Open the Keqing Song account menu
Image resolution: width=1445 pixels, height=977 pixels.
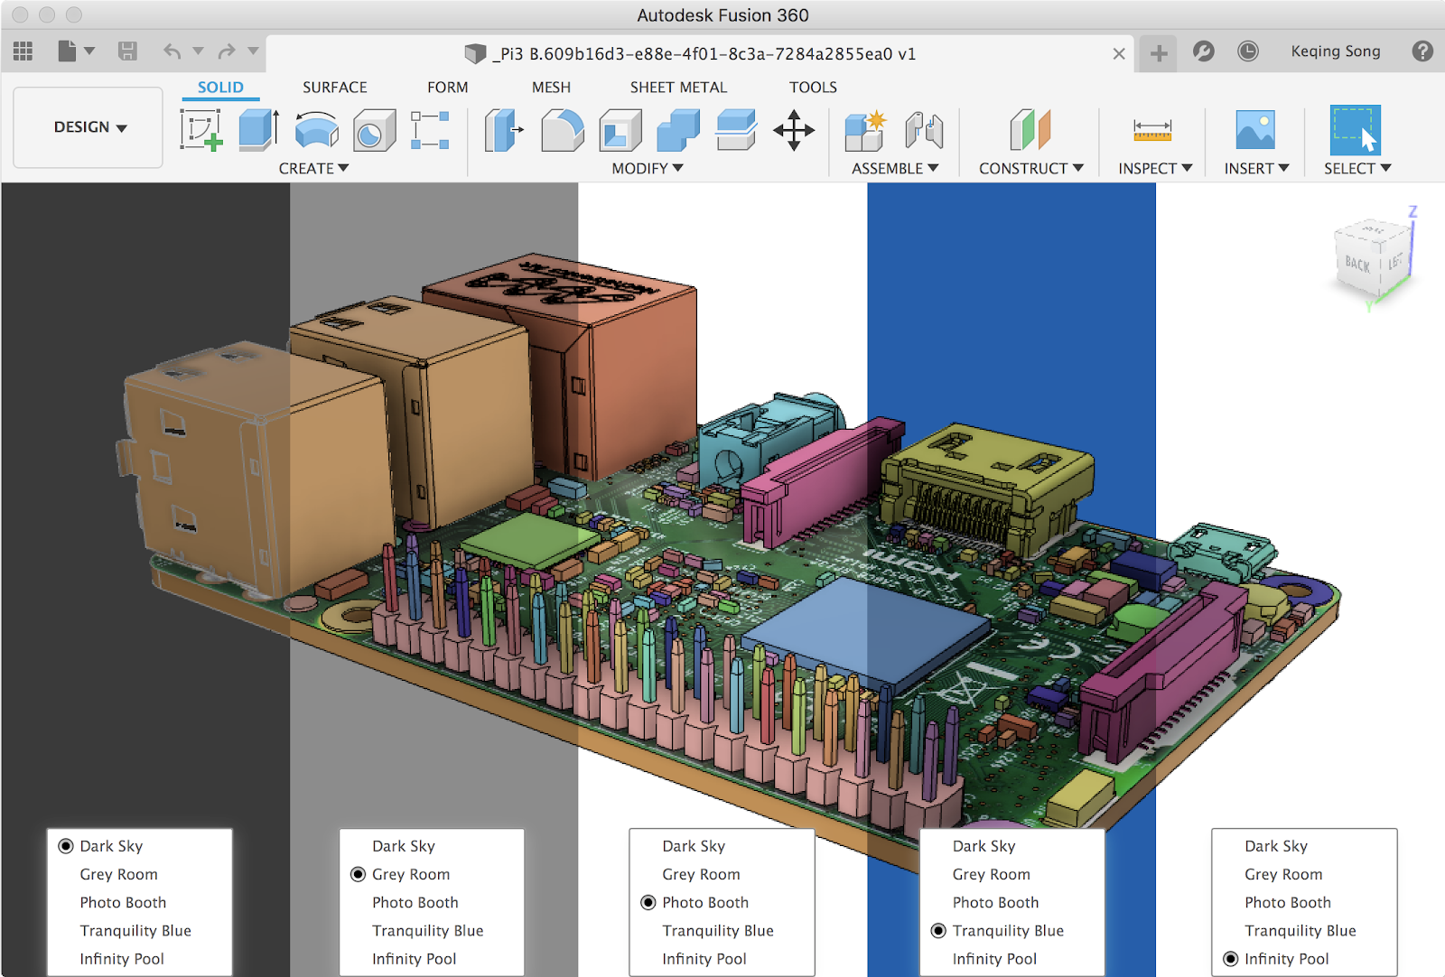point(1336,51)
